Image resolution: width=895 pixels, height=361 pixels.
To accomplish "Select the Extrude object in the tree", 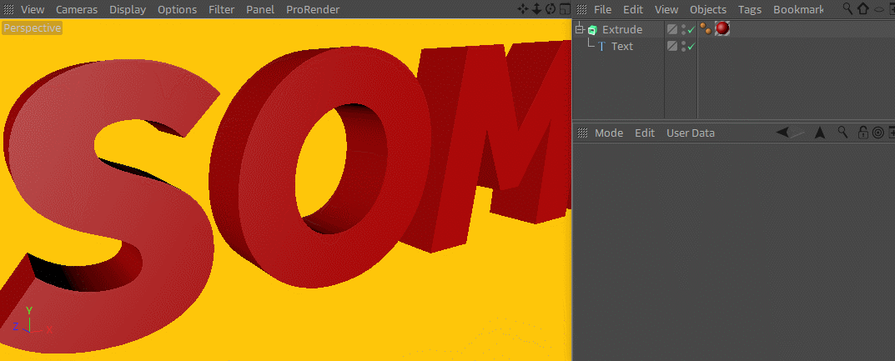I will tap(622, 30).
